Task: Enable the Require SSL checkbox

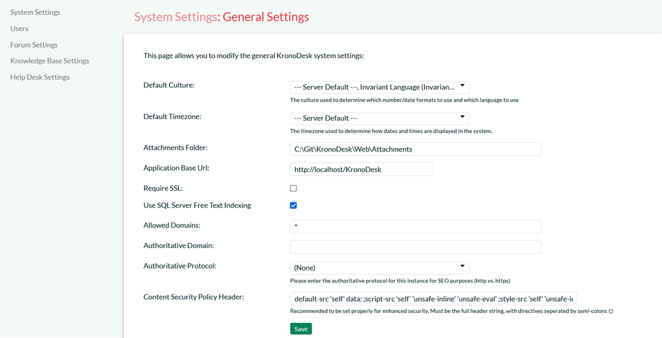Action: point(293,189)
